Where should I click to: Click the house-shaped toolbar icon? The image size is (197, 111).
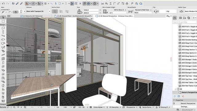pyautogui.click(x=127, y=3)
